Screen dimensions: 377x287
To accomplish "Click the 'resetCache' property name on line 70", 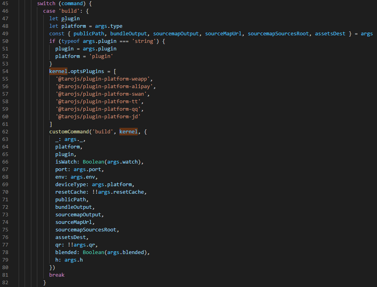I will (x=71, y=192).
